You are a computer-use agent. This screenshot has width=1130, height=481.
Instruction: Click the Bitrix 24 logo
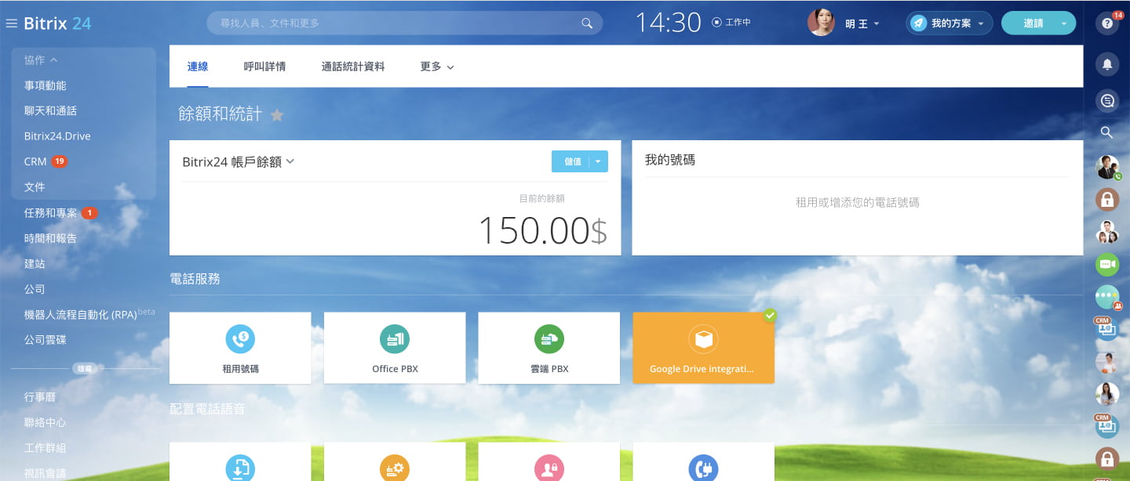click(57, 24)
